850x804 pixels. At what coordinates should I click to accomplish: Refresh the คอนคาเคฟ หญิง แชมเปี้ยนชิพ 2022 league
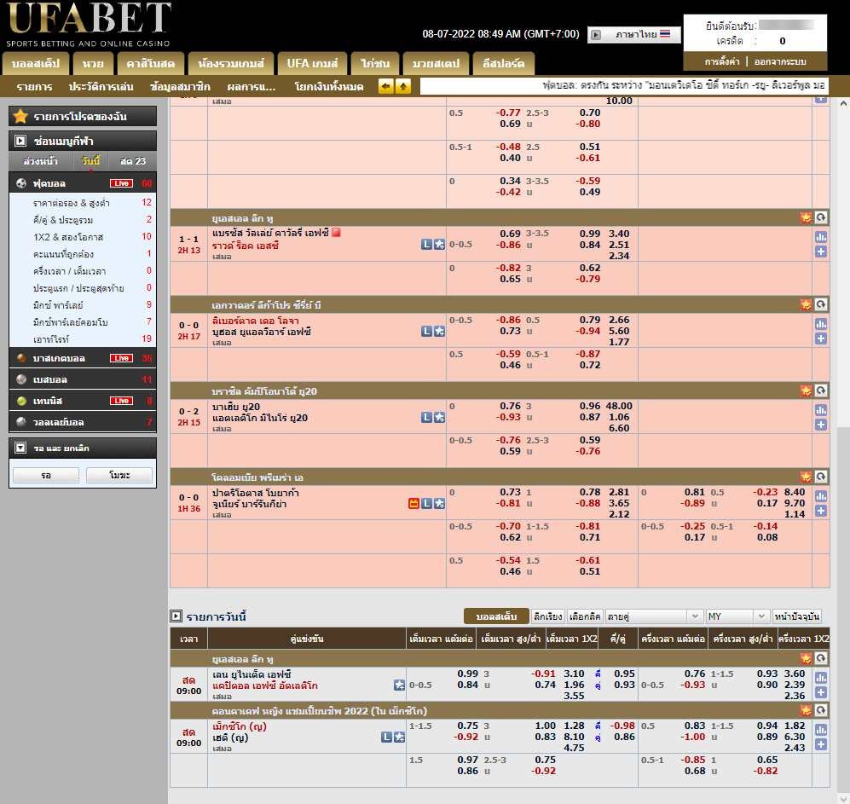click(x=821, y=710)
